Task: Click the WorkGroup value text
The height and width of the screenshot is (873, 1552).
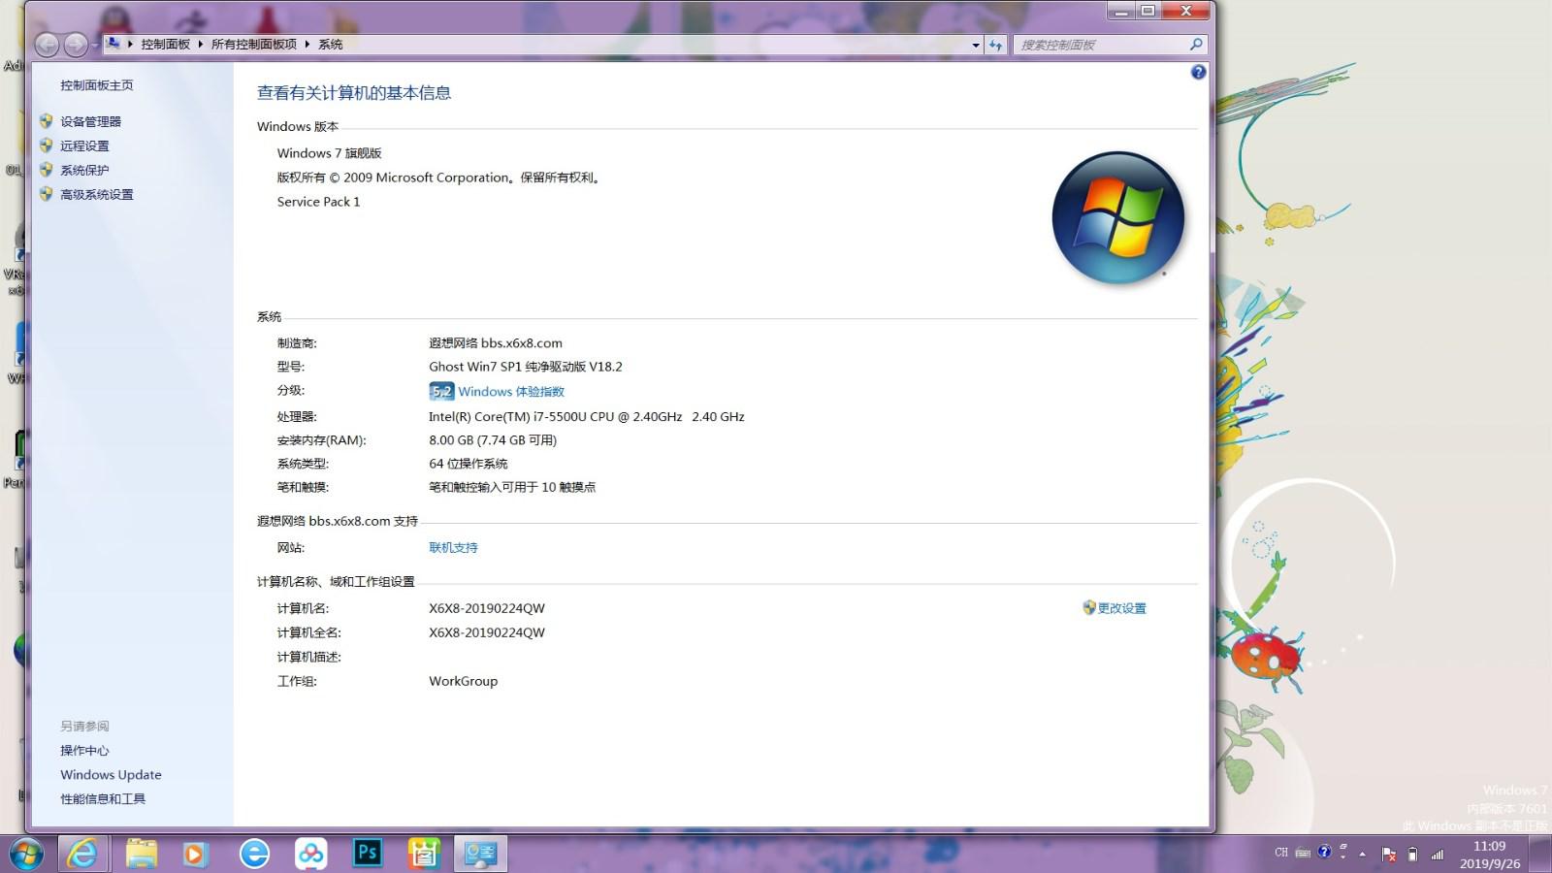Action: [x=464, y=681]
